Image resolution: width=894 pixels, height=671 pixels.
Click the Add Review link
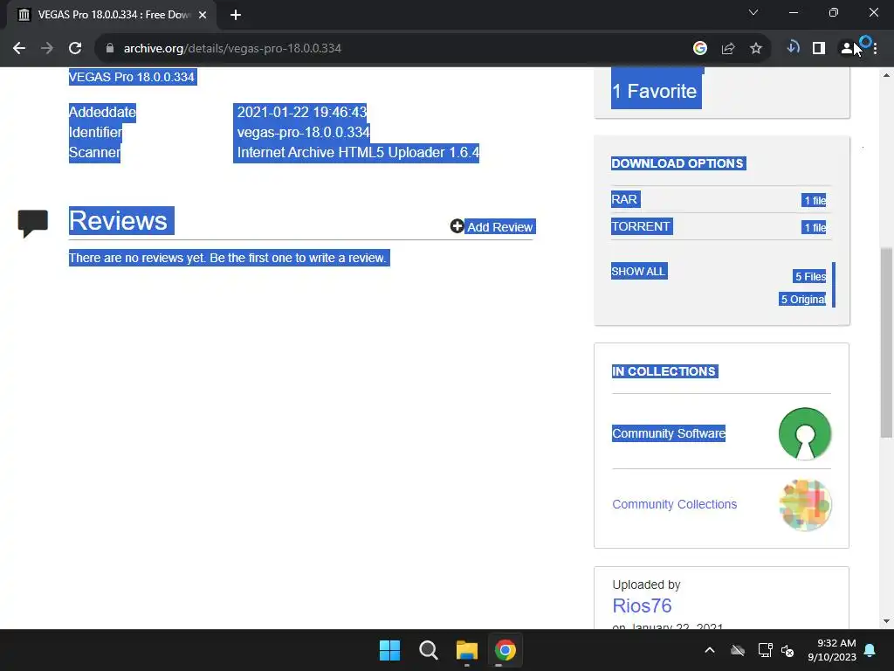click(499, 227)
